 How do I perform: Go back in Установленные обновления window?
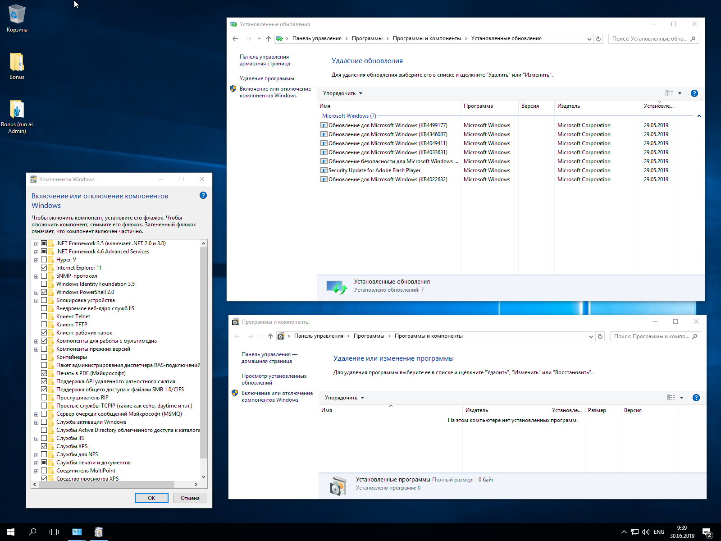coord(235,39)
